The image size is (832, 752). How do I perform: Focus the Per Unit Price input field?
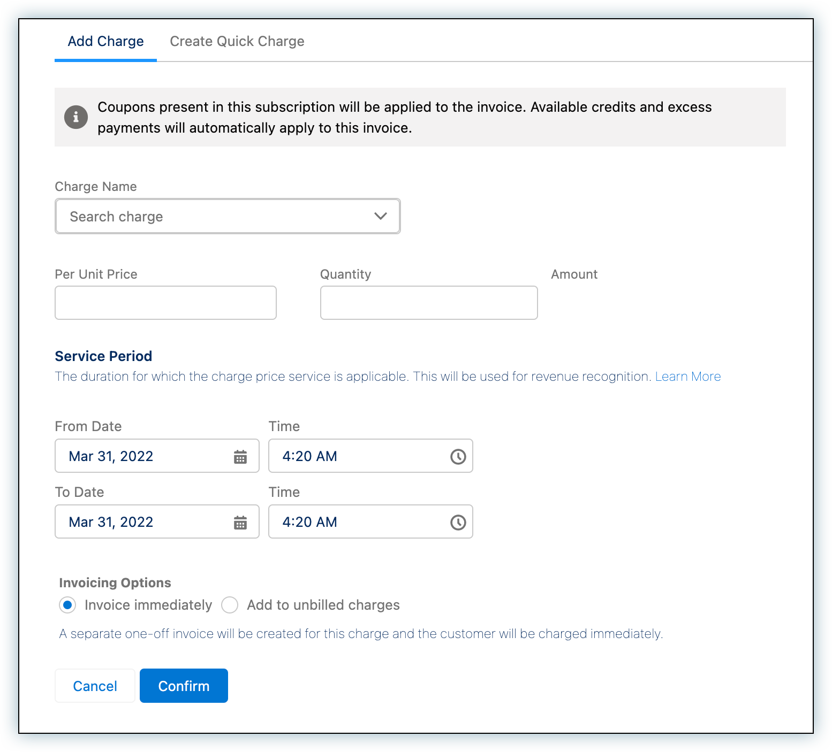click(x=165, y=303)
